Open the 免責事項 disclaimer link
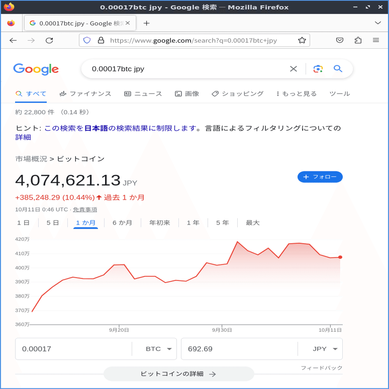389x389 pixels. tap(85, 210)
